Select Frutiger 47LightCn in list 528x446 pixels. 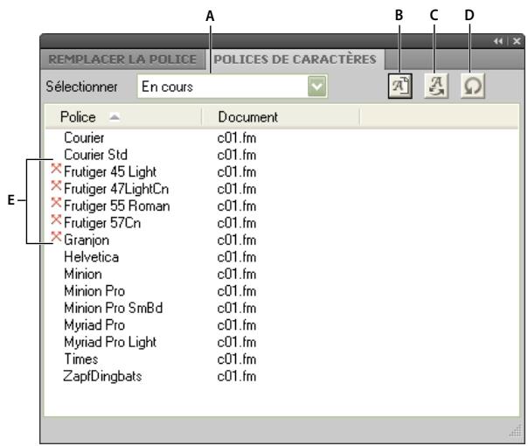(x=116, y=189)
